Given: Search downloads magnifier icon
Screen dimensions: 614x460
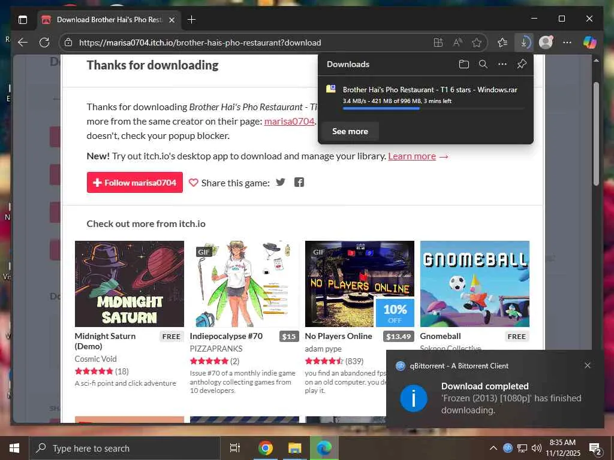Looking at the screenshot, I should click(x=483, y=64).
